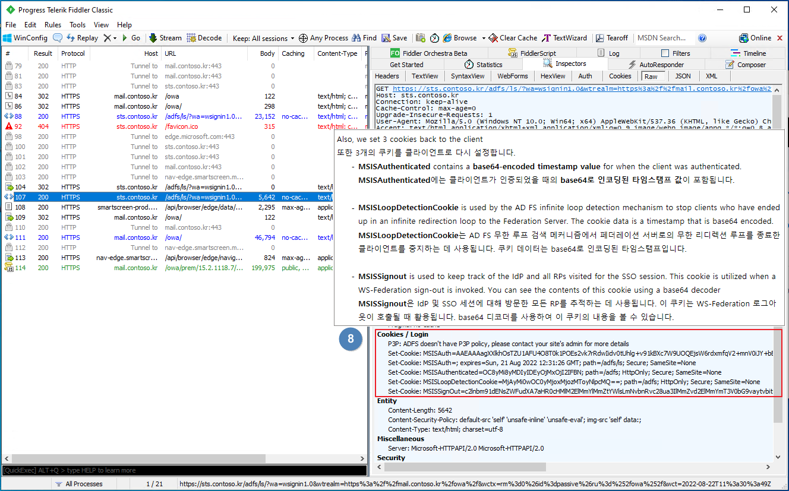
Task: Toggle Stream mode
Action: coord(165,38)
